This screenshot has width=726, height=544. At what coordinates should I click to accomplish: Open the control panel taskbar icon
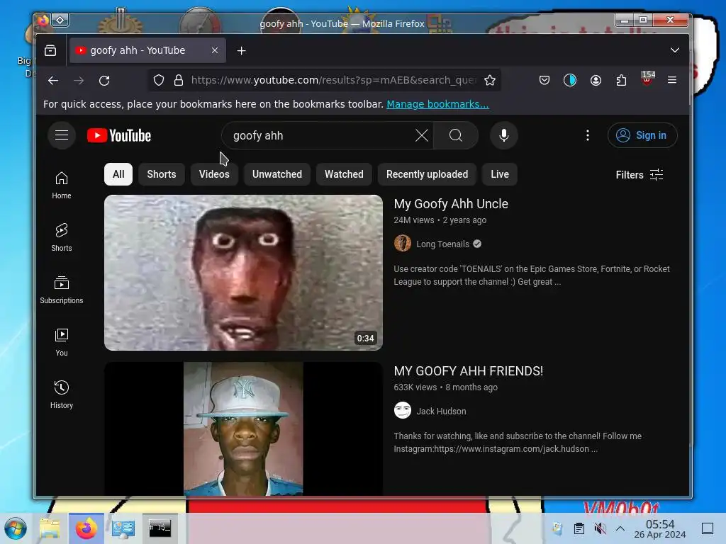[x=123, y=528]
